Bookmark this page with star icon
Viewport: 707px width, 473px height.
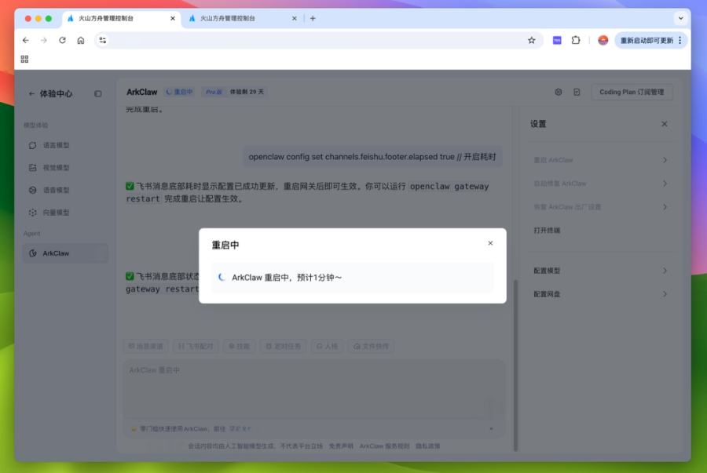(x=532, y=40)
